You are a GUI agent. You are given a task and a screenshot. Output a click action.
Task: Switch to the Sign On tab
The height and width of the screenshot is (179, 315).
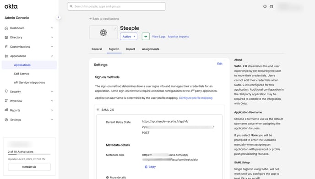(114, 49)
